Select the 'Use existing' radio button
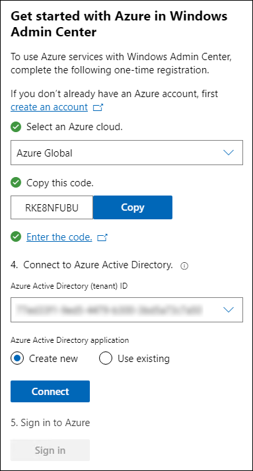The width and height of the screenshot is (253, 471). 106,358
